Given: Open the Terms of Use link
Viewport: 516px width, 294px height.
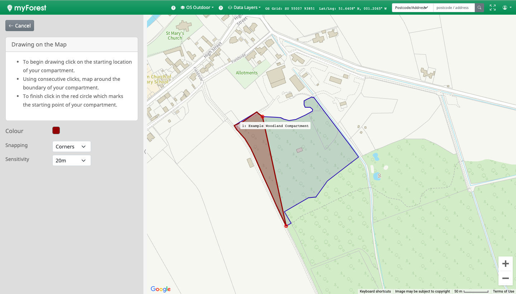Looking at the screenshot, I should (x=503, y=291).
